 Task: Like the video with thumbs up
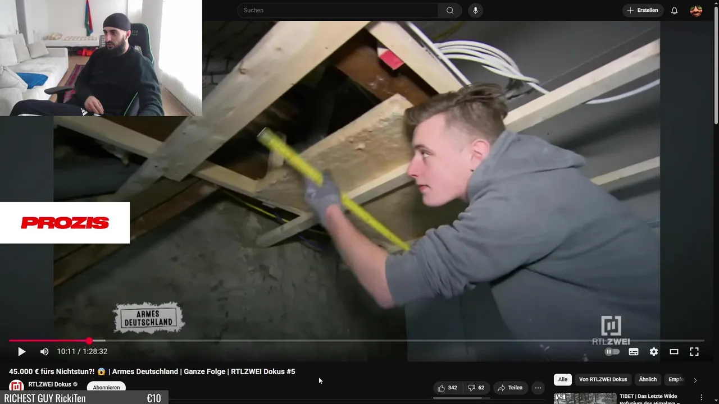[448, 388]
